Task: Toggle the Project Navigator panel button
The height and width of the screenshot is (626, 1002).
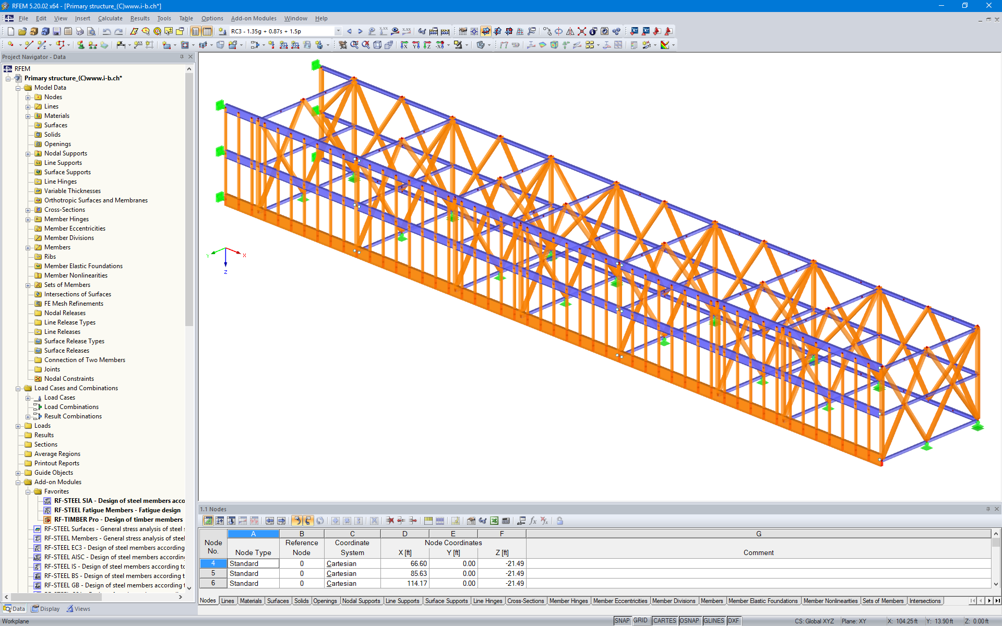Action: pos(196,31)
